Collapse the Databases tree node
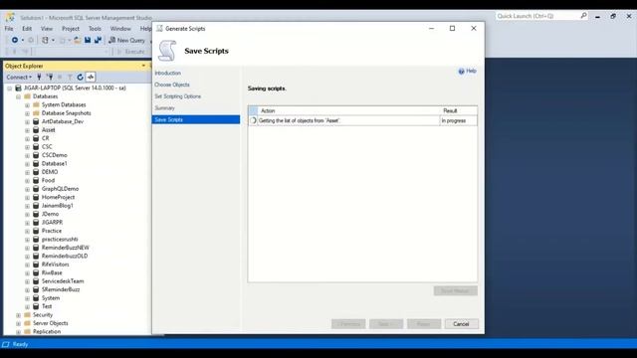Image resolution: width=637 pixels, height=358 pixels. [x=18, y=96]
